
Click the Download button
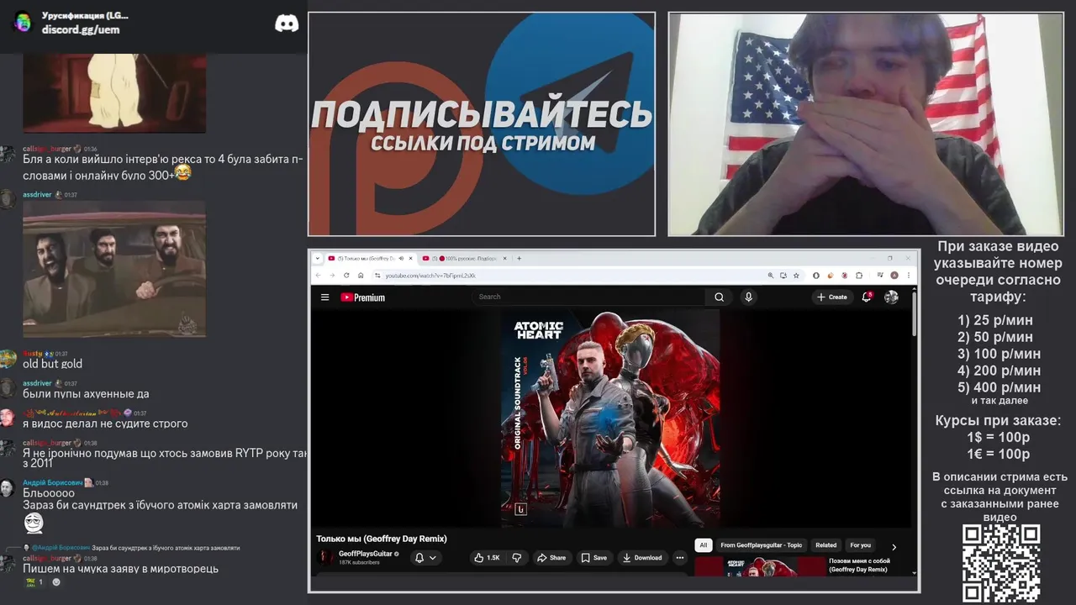[642, 558]
